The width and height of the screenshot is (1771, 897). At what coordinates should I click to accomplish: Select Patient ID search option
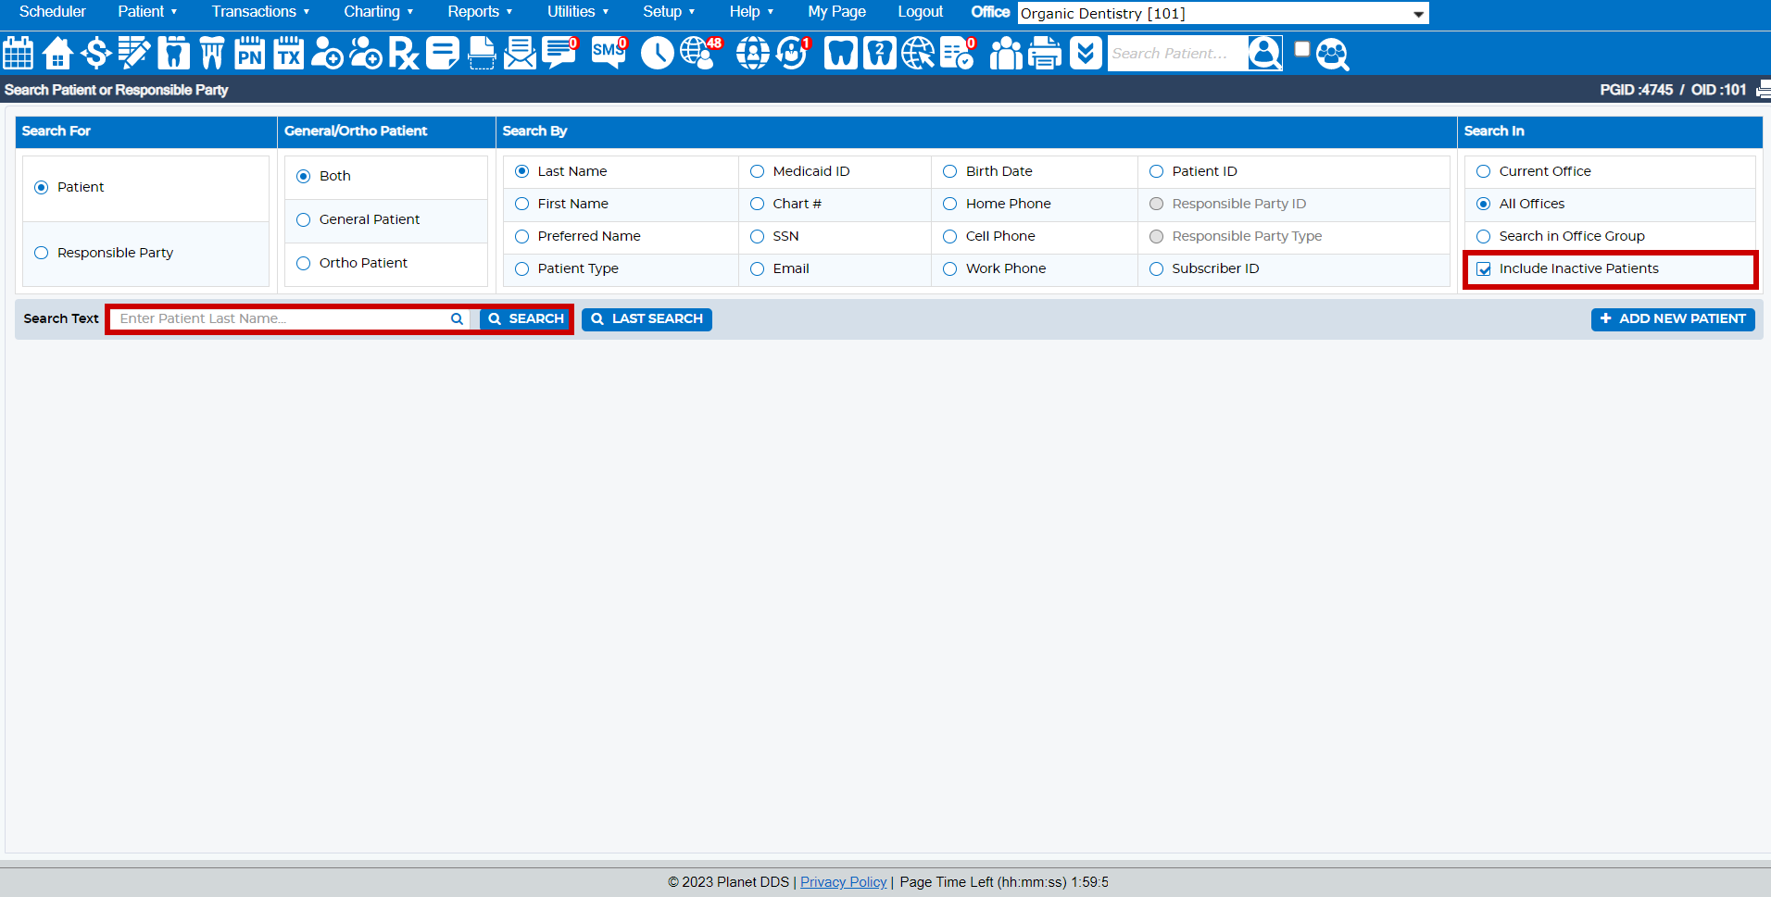point(1156,171)
